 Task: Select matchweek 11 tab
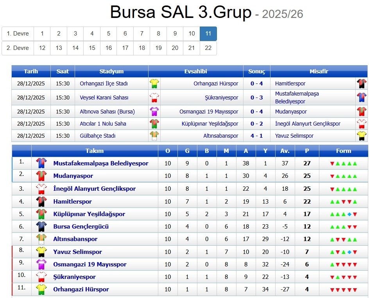[x=208, y=34]
